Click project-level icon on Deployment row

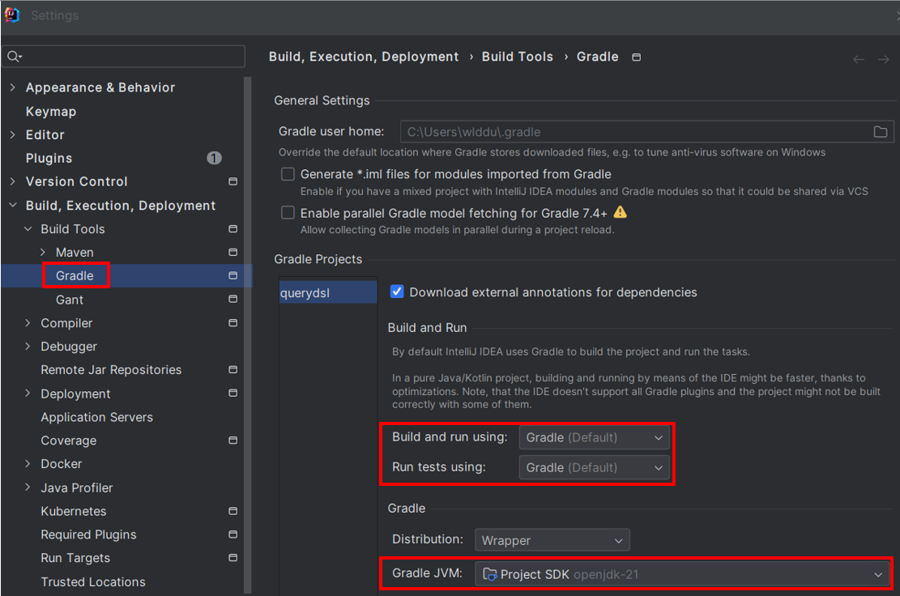tap(233, 393)
